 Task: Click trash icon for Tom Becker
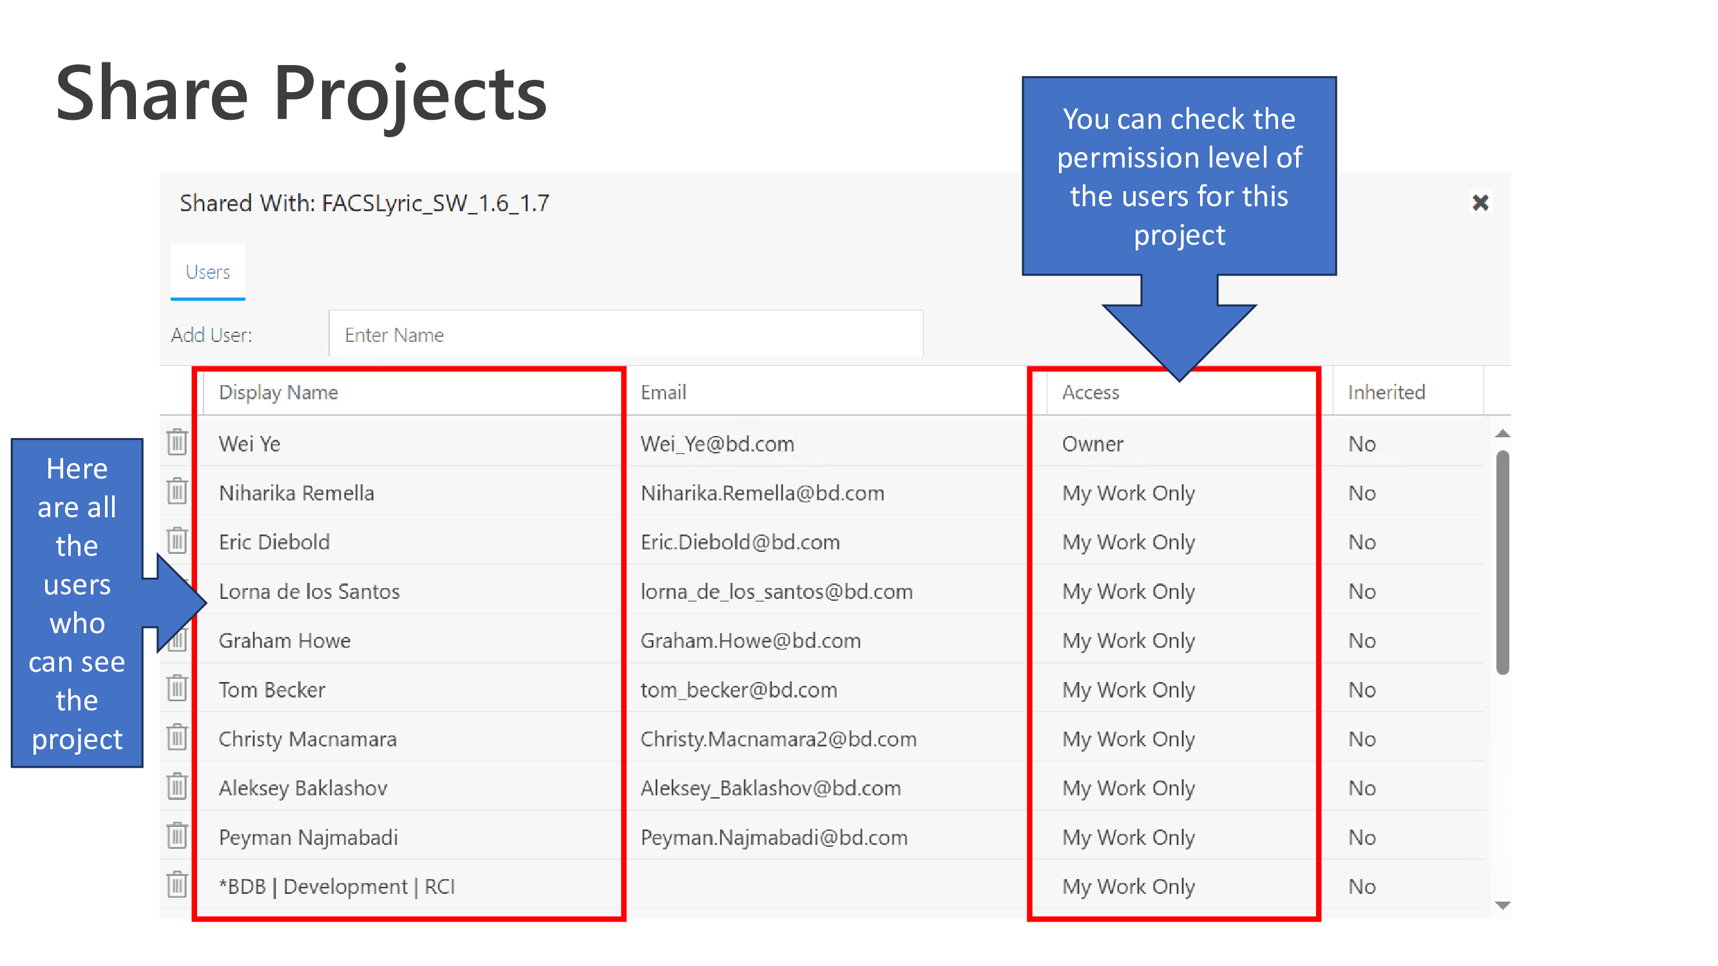tap(177, 688)
